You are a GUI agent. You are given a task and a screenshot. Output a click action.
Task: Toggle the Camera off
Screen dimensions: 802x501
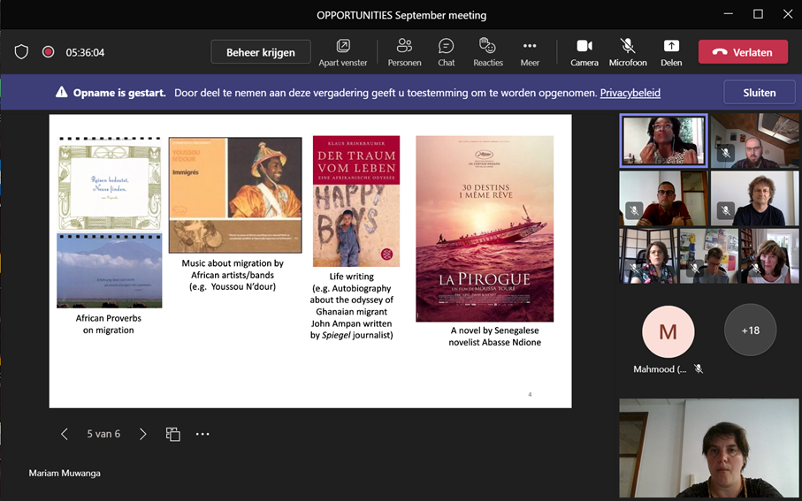[x=584, y=52]
